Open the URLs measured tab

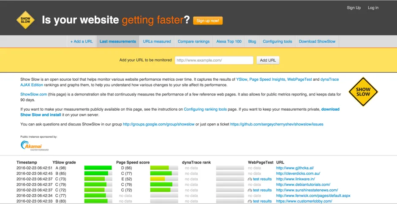(x=157, y=41)
